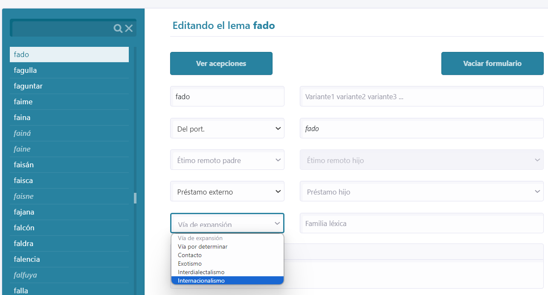Click the search magnifier icon
The height and width of the screenshot is (295, 548).
coord(118,29)
